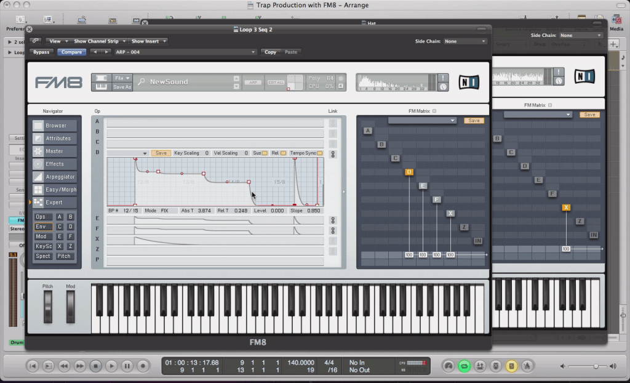Screen dimensions: 630x383
Task: Open the Easy/Morph page in Navigator
Action: click(55, 190)
